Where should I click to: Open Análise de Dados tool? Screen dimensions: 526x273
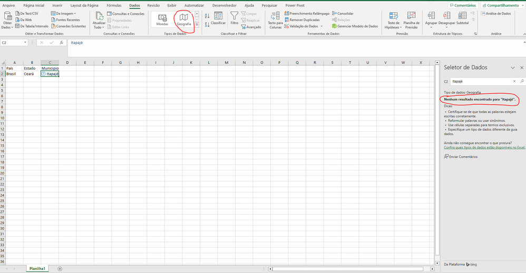pyautogui.click(x=496, y=13)
